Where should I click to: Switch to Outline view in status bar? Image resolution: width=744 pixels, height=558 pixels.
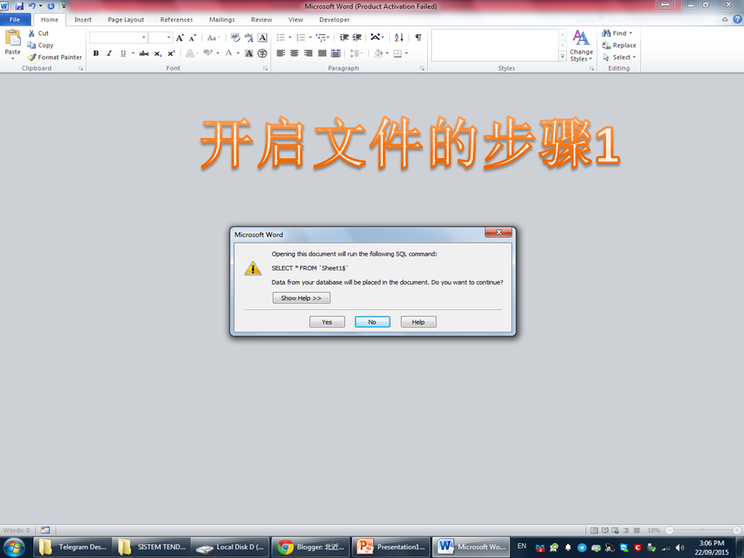pyautogui.click(x=626, y=530)
